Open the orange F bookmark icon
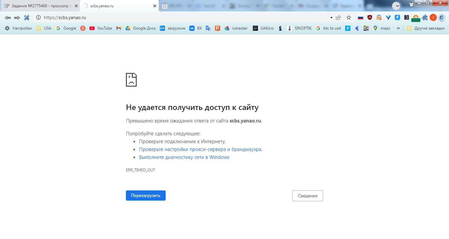Viewport: 449px width, 239px height. click(218, 28)
